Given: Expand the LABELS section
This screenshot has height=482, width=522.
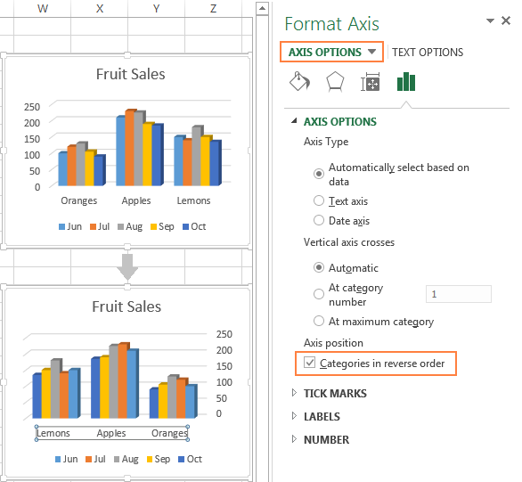Looking at the screenshot, I should tap(294, 416).
